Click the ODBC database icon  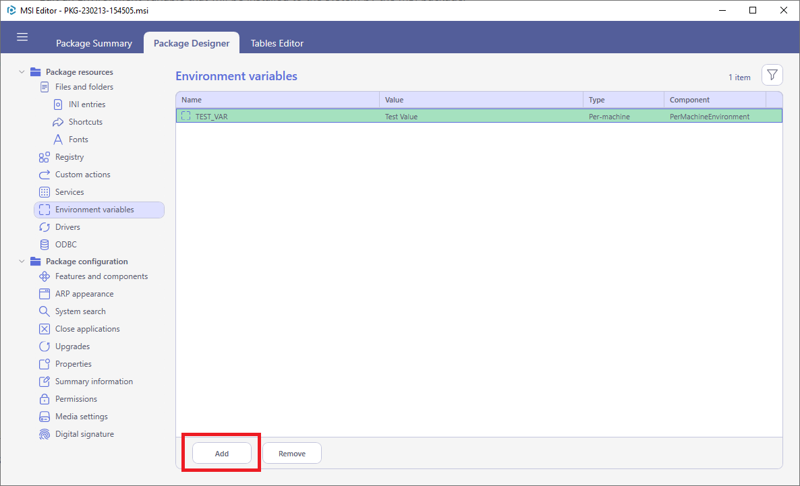(x=45, y=245)
